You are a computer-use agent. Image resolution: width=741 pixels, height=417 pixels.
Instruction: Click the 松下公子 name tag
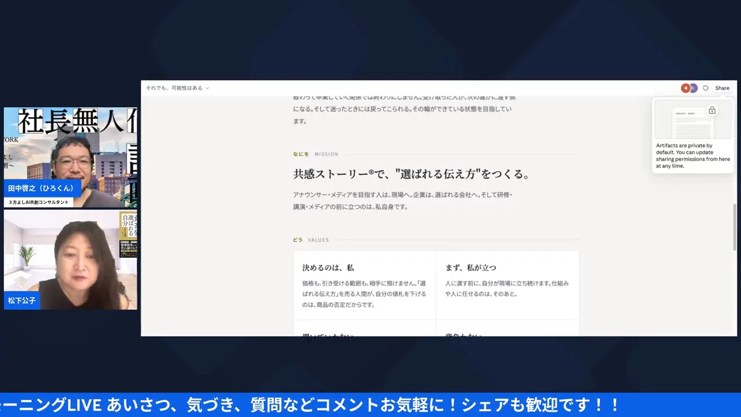click(21, 301)
